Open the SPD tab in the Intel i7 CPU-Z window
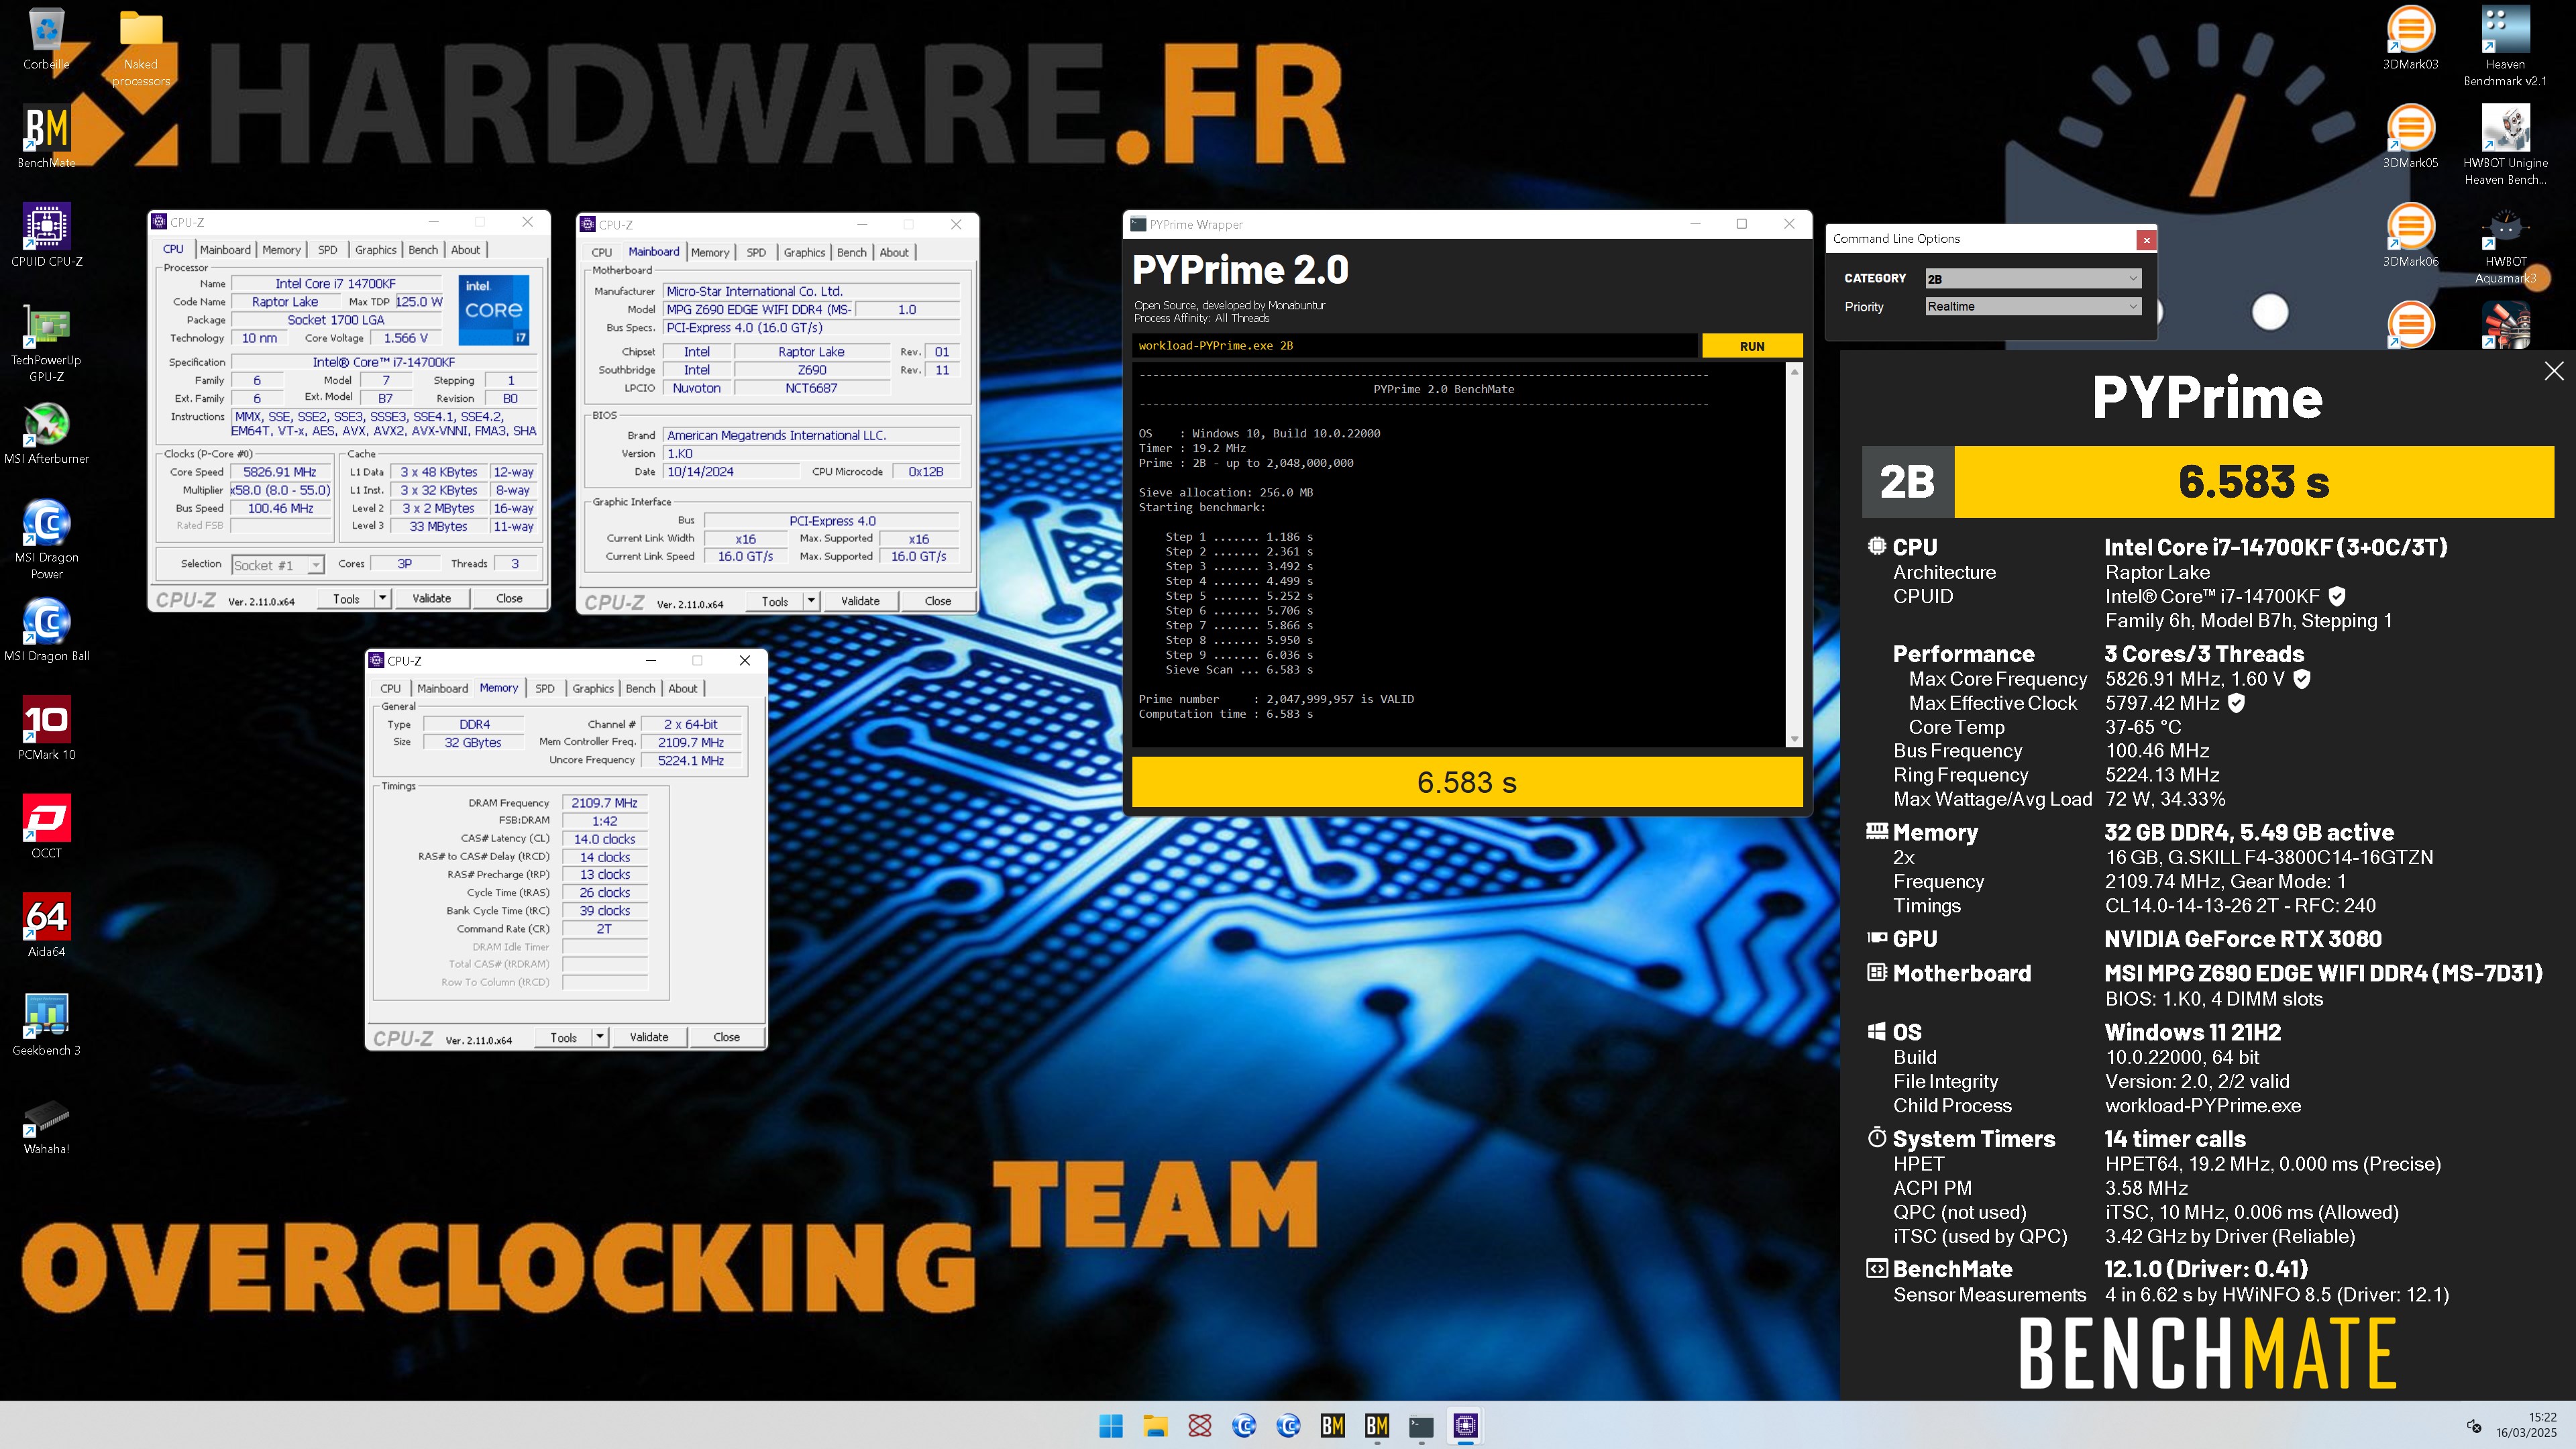The width and height of the screenshot is (2576, 1449). tap(327, 250)
